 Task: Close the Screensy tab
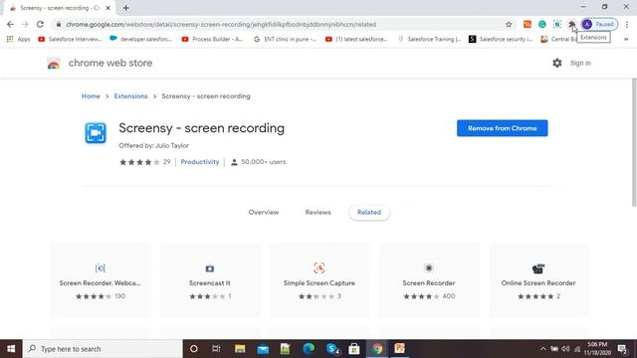coord(108,8)
